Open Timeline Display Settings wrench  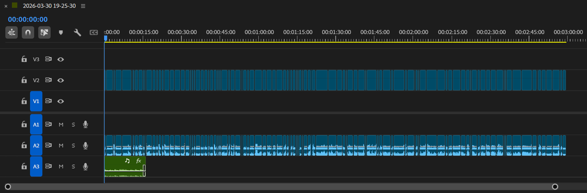pos(77,33)
